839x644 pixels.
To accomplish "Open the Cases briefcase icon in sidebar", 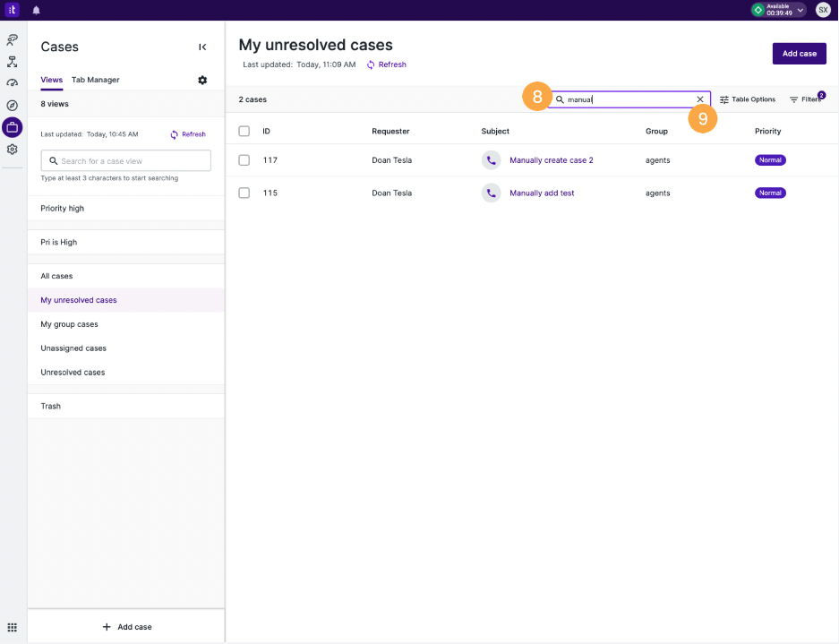I will click(13, 127).
